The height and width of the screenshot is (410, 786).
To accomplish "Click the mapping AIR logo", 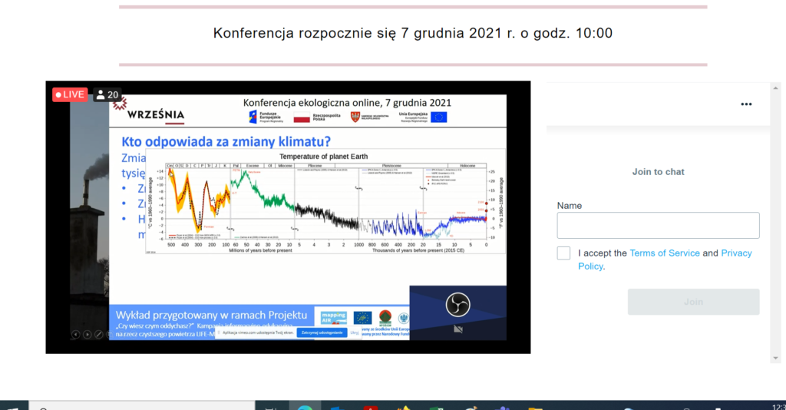I will 333,317.
